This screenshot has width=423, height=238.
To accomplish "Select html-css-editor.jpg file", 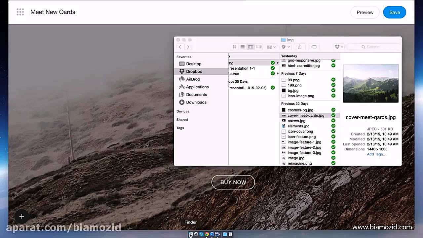I will point(304,66).
